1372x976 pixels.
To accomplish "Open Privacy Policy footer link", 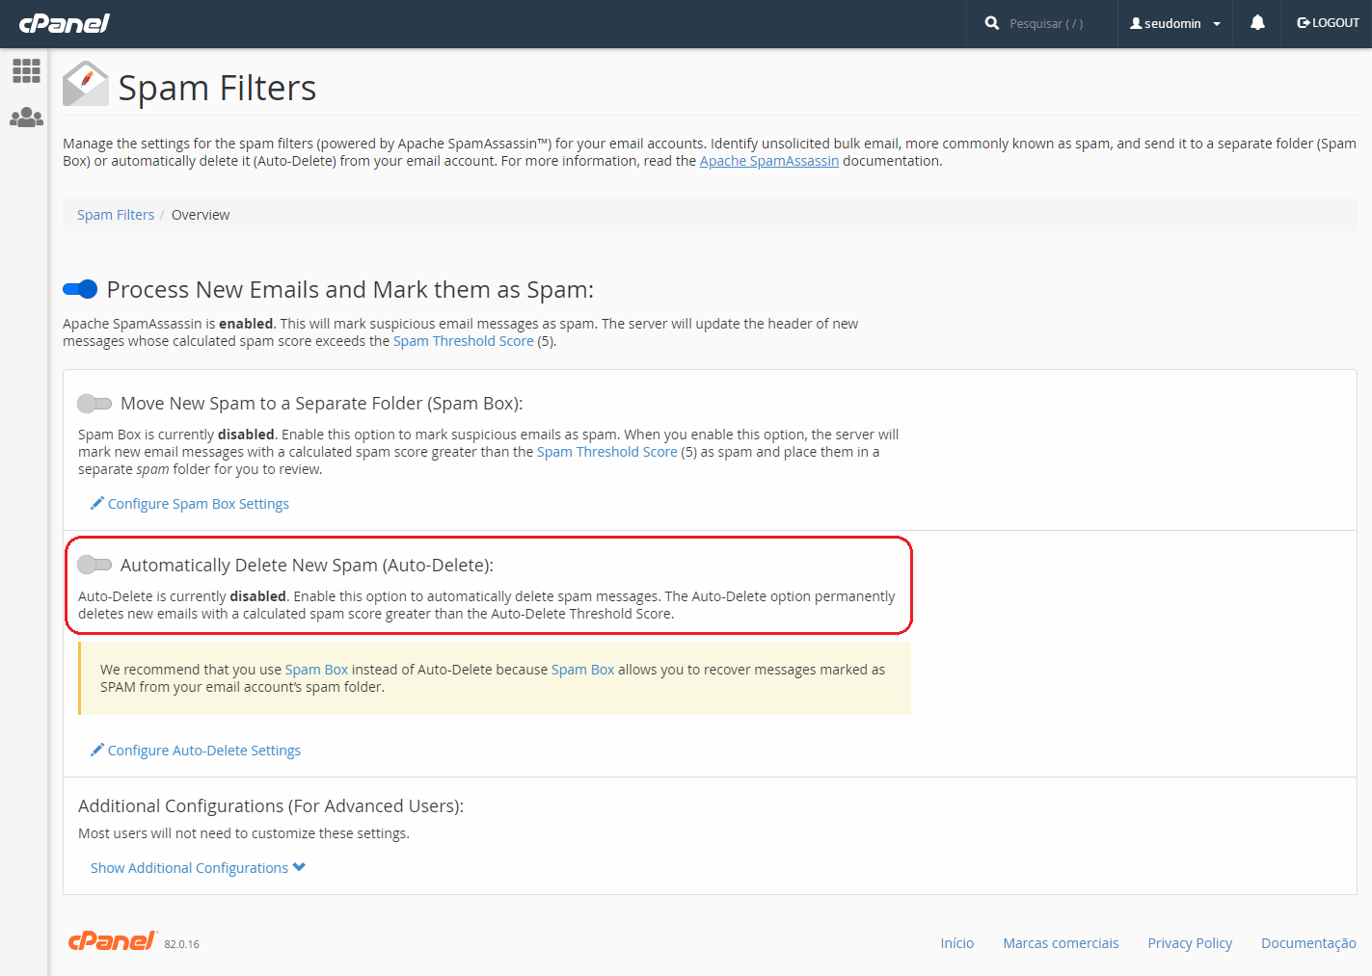I will [1190, 943].
